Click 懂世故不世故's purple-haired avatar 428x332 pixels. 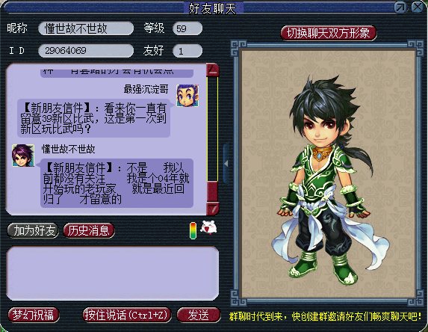point(23,156)
